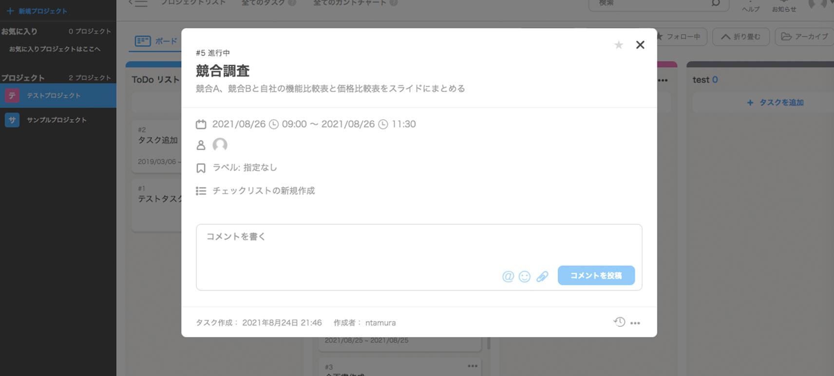
Task: Click author name ntamura
Action: (380, 322)
